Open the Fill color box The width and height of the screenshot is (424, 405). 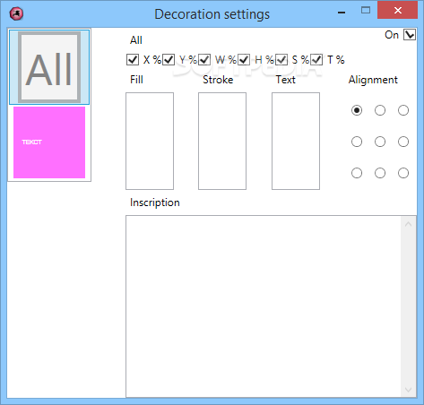tap(150, 141)
